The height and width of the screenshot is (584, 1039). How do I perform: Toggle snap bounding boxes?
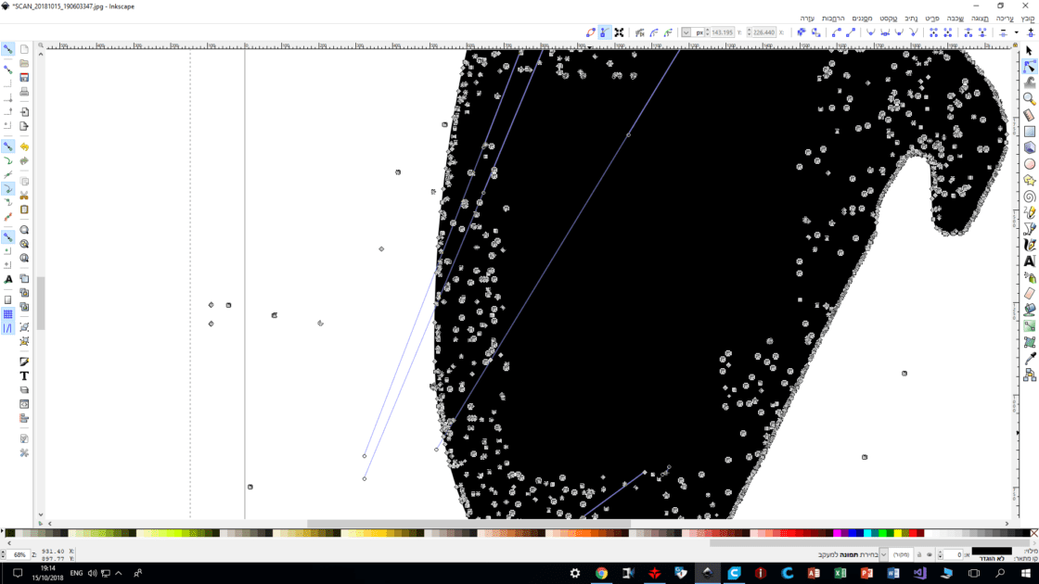[x=8, y=69]
